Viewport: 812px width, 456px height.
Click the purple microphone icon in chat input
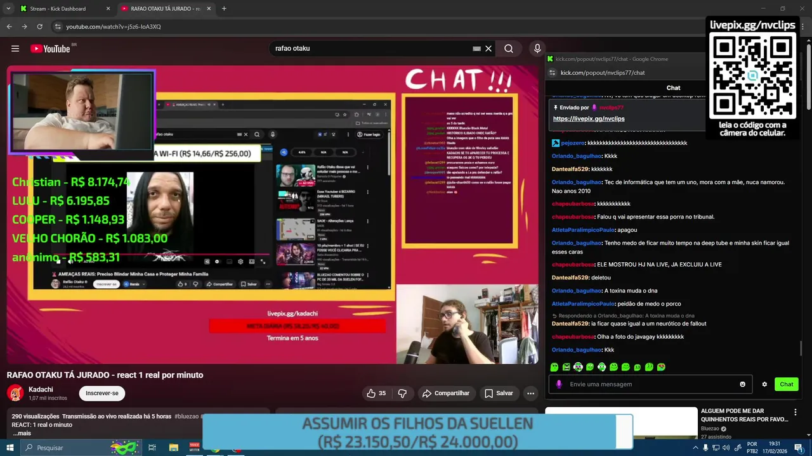[x=559, y=384]
